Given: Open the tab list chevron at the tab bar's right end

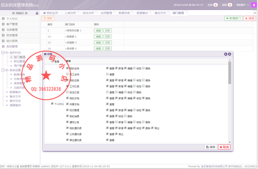Looking at the screenshot, I should pos(255,13).
